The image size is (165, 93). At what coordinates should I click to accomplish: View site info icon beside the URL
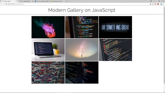[x=9, y=4]
